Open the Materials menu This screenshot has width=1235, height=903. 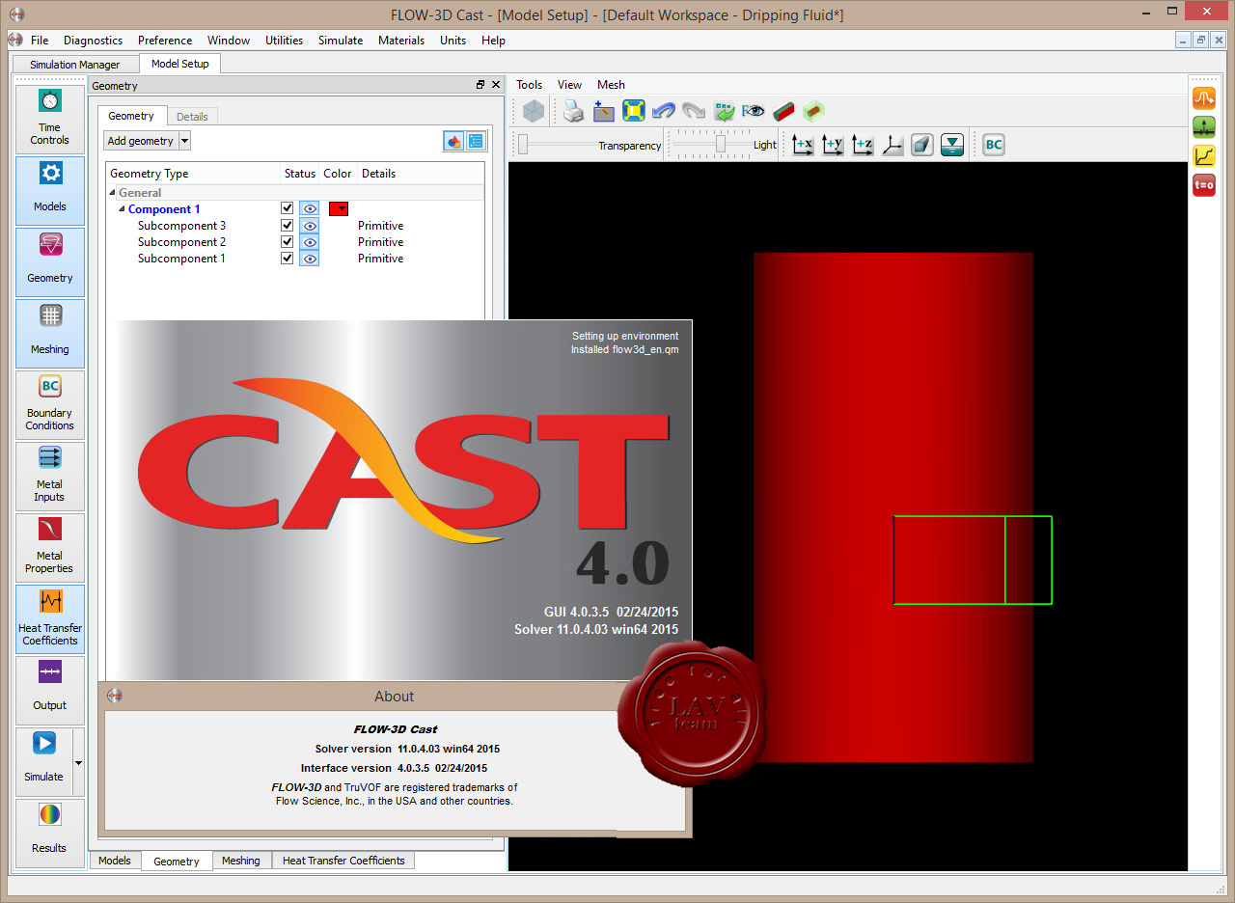(401, 41)
